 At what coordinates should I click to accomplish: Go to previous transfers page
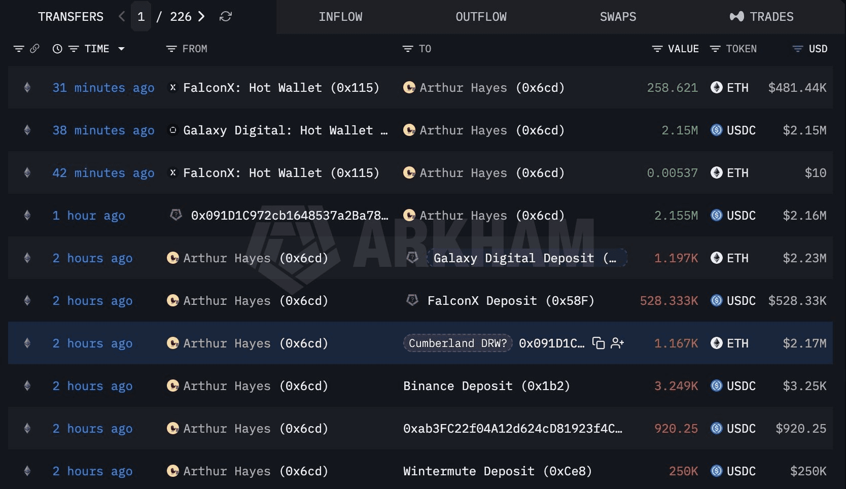click(x=122, y=17)
